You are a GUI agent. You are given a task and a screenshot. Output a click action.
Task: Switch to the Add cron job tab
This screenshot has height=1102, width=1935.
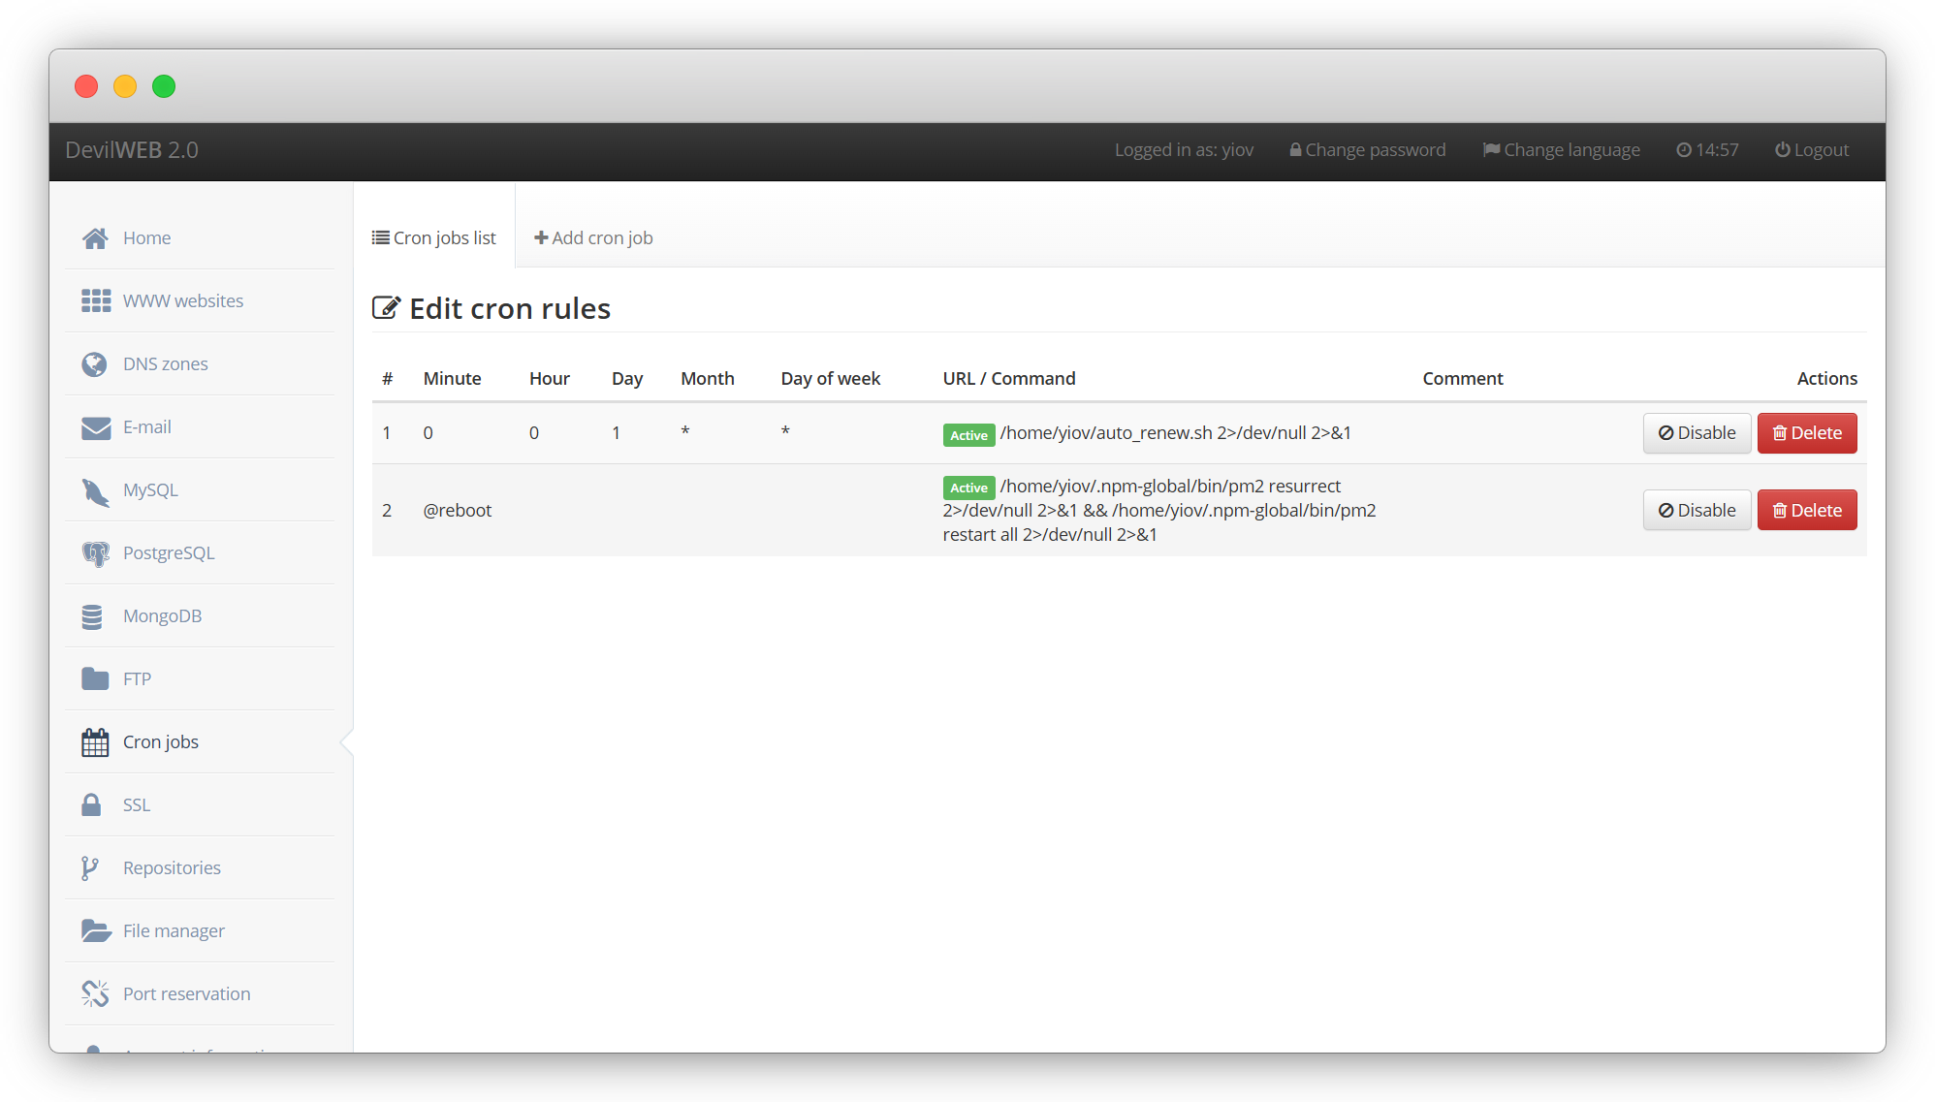(x=593, y=238)
